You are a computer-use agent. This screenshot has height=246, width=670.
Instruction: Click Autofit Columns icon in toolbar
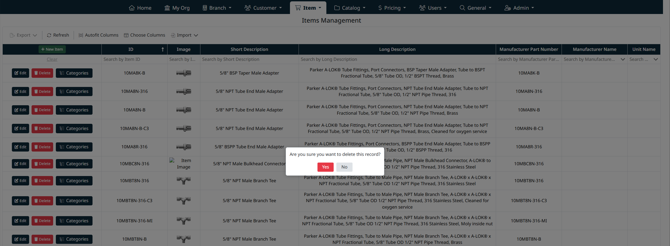coord(81,35)
